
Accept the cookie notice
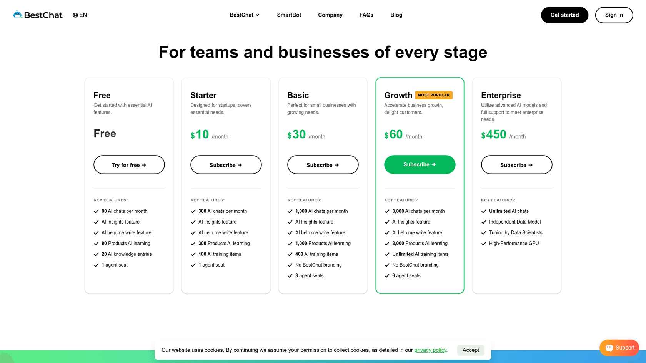coord(471,350)
